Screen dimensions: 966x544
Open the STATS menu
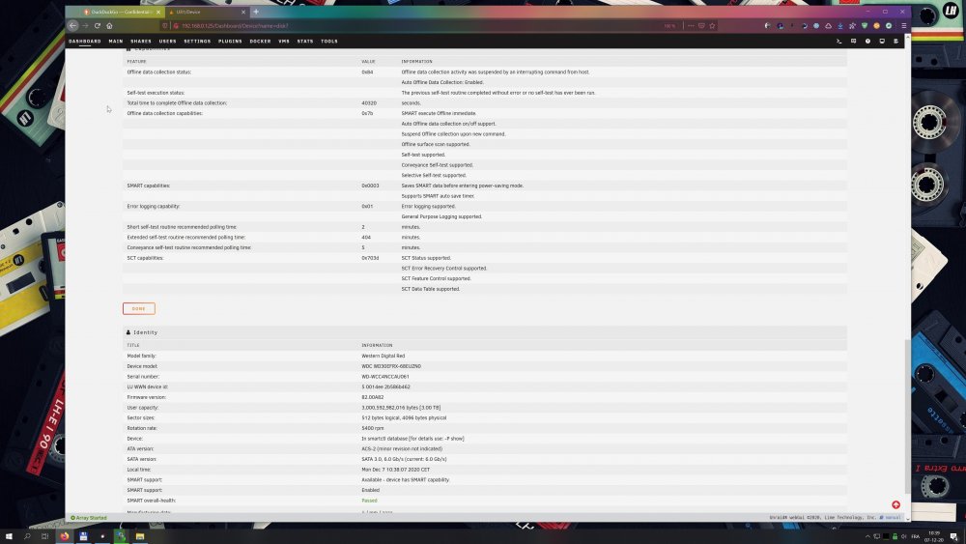click(x=305, y=42)
